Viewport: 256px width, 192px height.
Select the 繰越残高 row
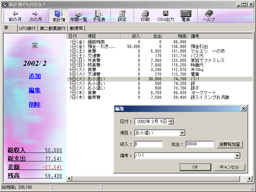tap(160, 42)
